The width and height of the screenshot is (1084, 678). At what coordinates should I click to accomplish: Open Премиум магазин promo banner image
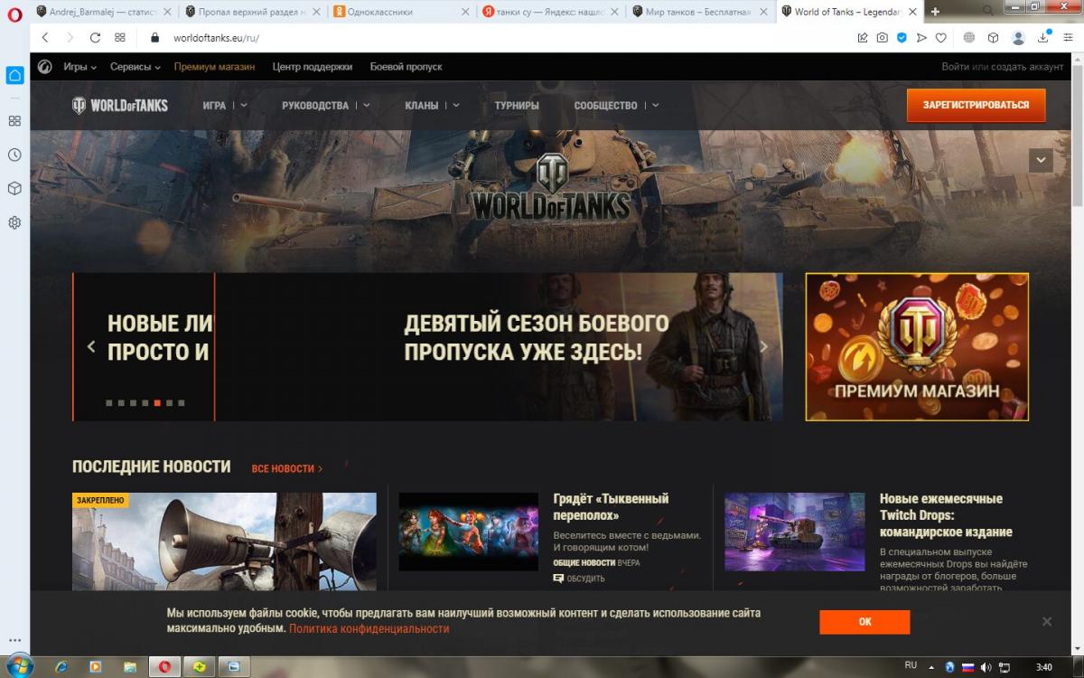point(917,347)
